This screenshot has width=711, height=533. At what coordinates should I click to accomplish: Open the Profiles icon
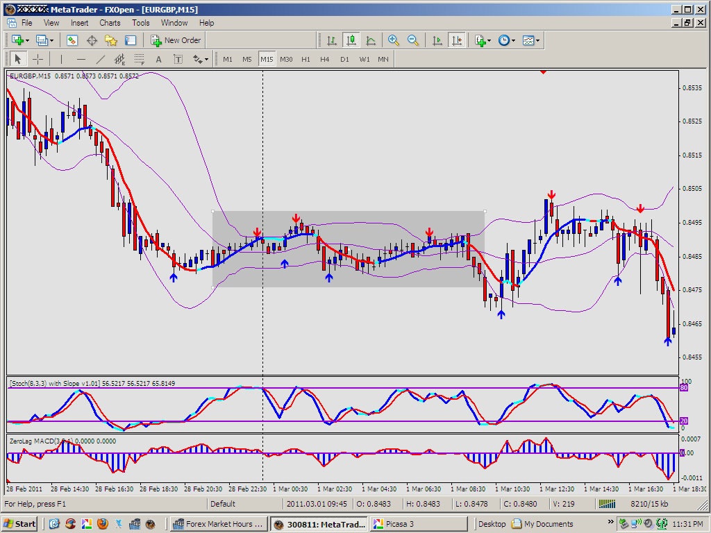pyautogui.click(x=42, y=40)
